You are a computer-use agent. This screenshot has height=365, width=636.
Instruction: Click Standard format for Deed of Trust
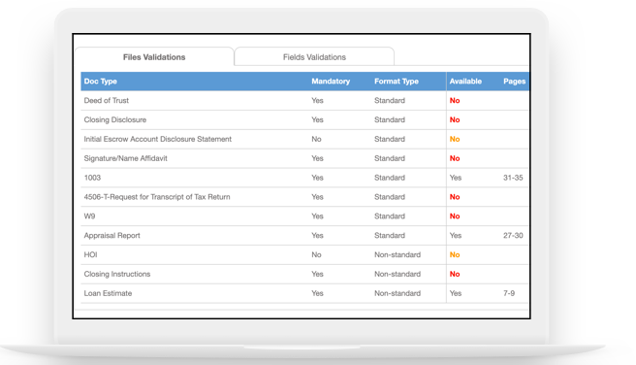[x=390, y=100]
